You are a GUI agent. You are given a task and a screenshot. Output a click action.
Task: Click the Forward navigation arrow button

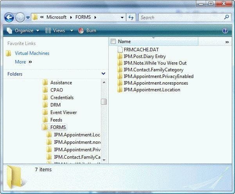click(20, 17)
